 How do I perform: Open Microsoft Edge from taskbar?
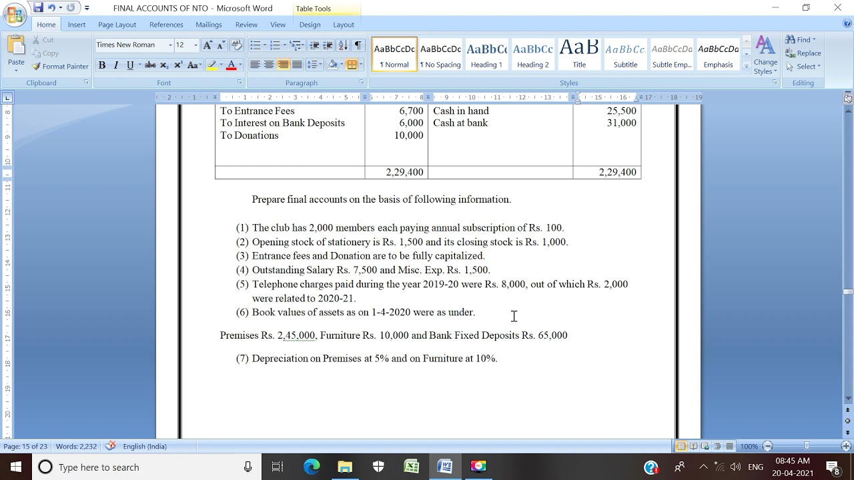tap(312, 467)
